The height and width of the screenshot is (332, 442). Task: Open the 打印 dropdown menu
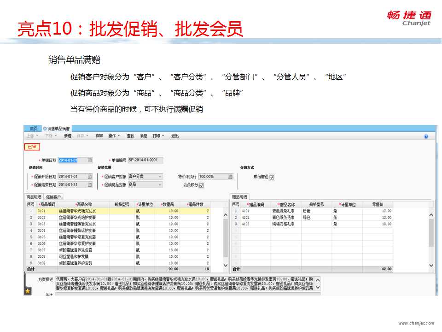click(x=158, y=136)
